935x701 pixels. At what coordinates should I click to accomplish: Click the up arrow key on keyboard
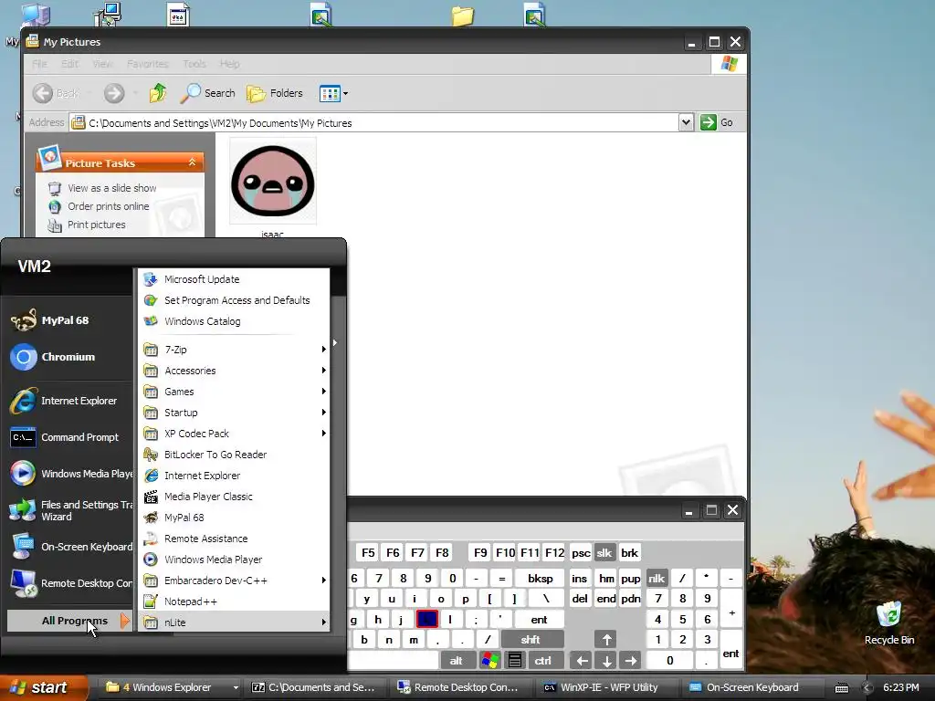(606, 640)
